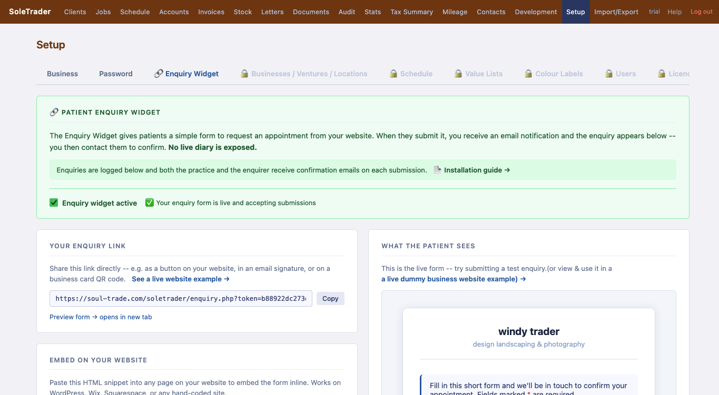Click the 'WHAT THE PATIENT SEES' heading
Image resolution: width=719 pixels, height=395 pixels.
coord(428,246)
